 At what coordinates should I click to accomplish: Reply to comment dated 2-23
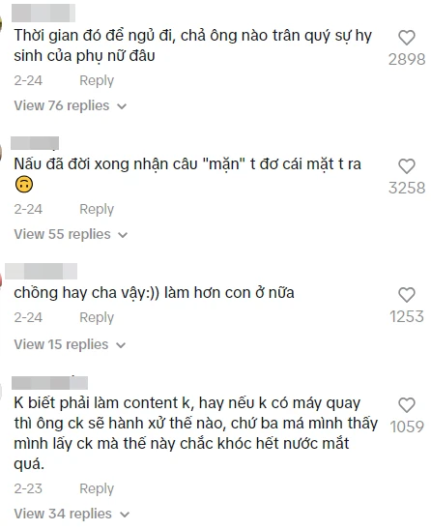point(97,488)
